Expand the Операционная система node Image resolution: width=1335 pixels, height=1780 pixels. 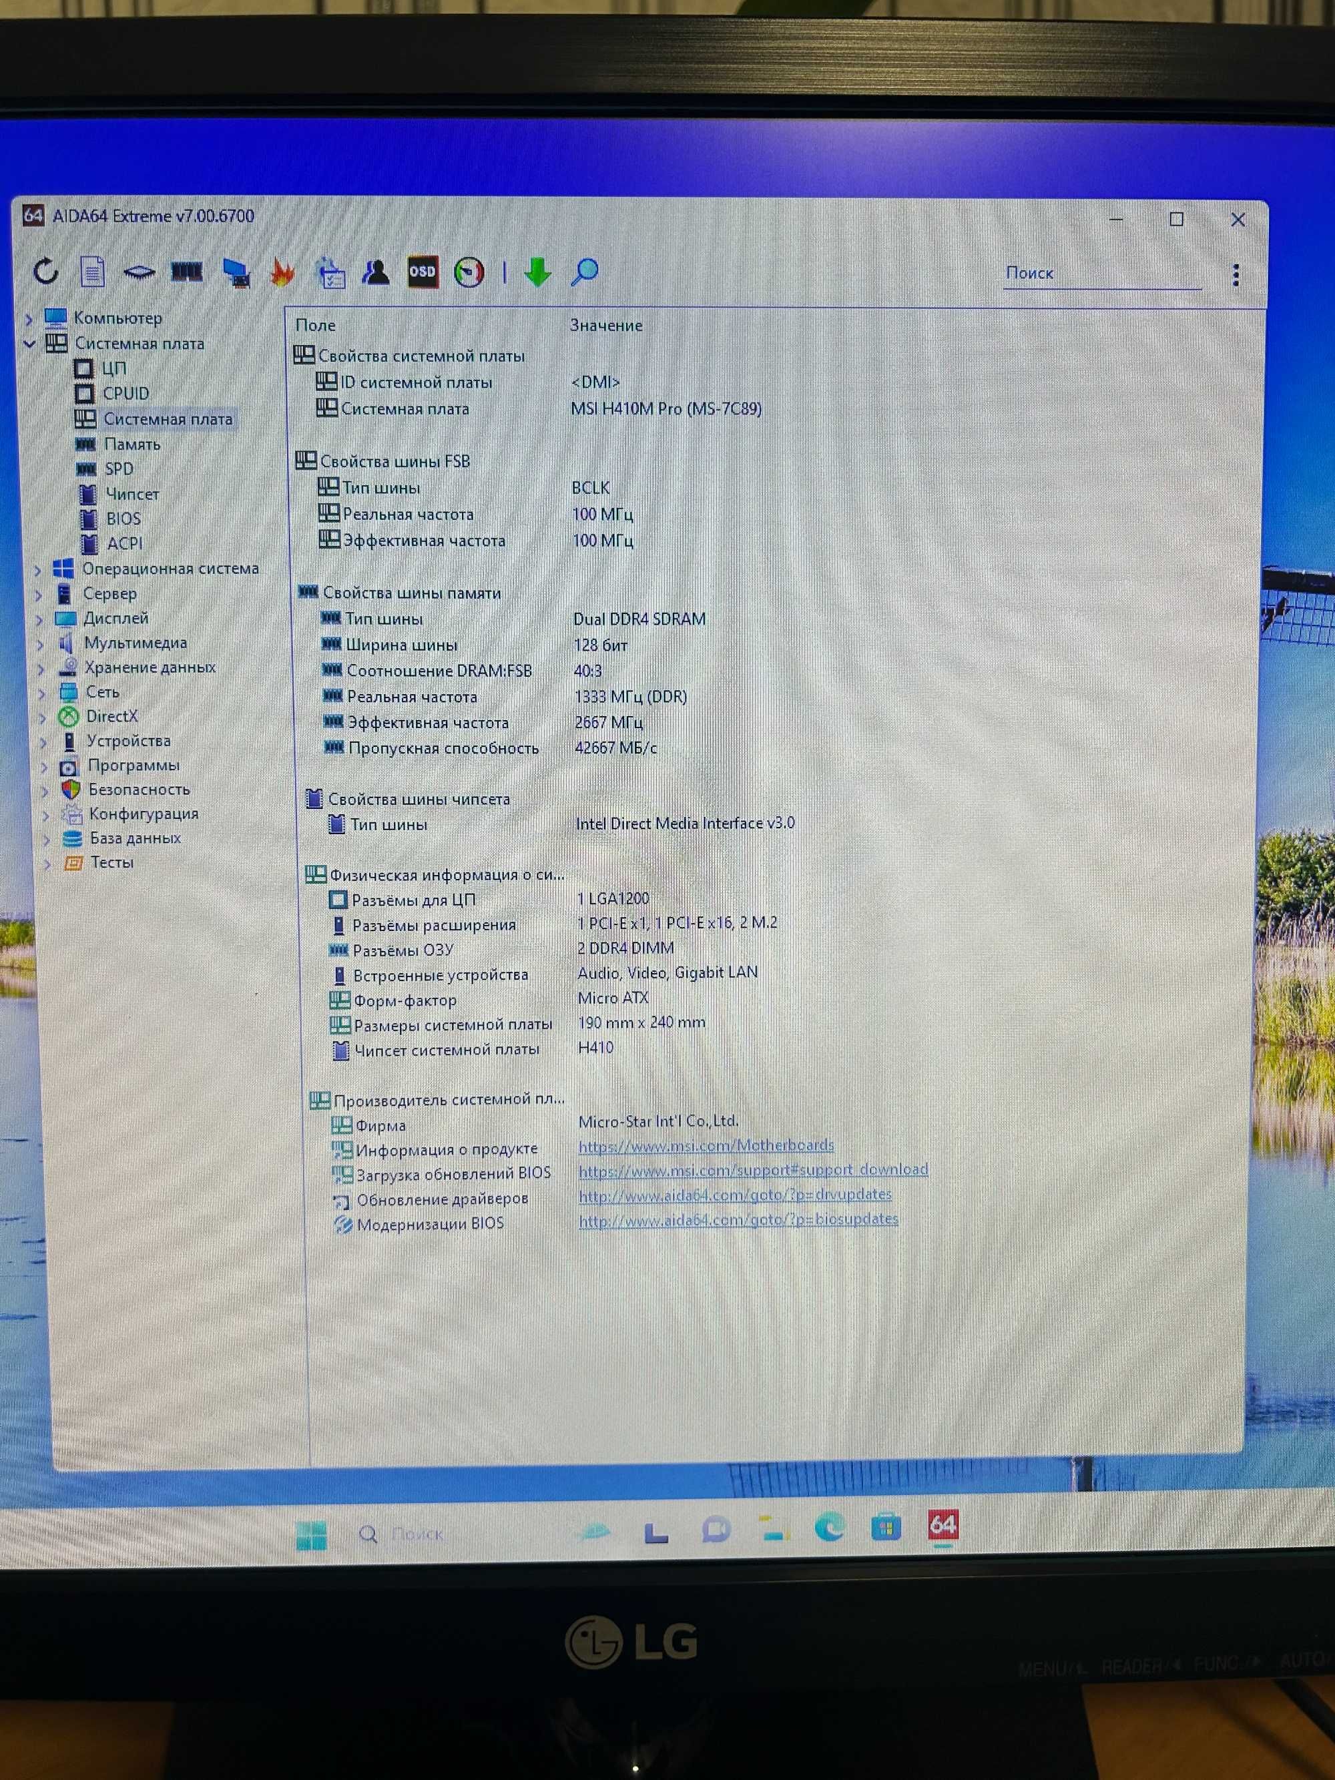pos(38,570)
